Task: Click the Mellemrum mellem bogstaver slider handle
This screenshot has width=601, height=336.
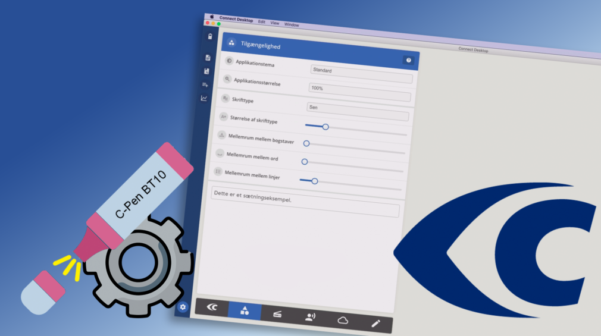Action: pyautogui.click(x=306, y=144)
